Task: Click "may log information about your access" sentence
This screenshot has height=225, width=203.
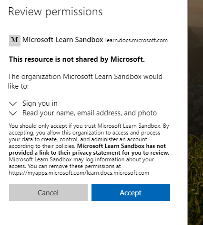Action: tap(81, 163)
